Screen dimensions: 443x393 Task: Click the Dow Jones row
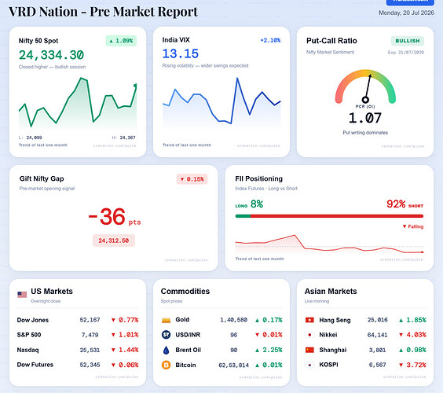coord(78,320)
